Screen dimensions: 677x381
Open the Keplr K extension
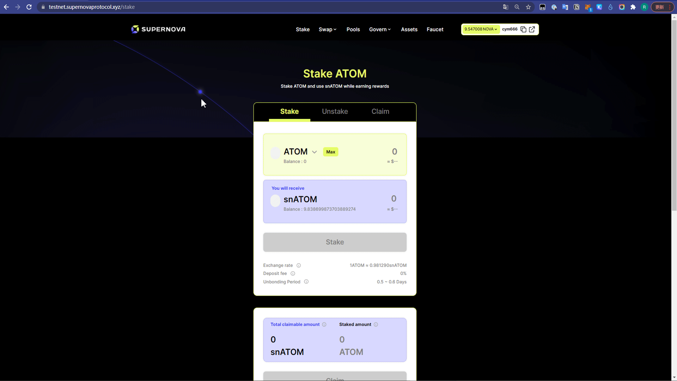pos(599,7)
